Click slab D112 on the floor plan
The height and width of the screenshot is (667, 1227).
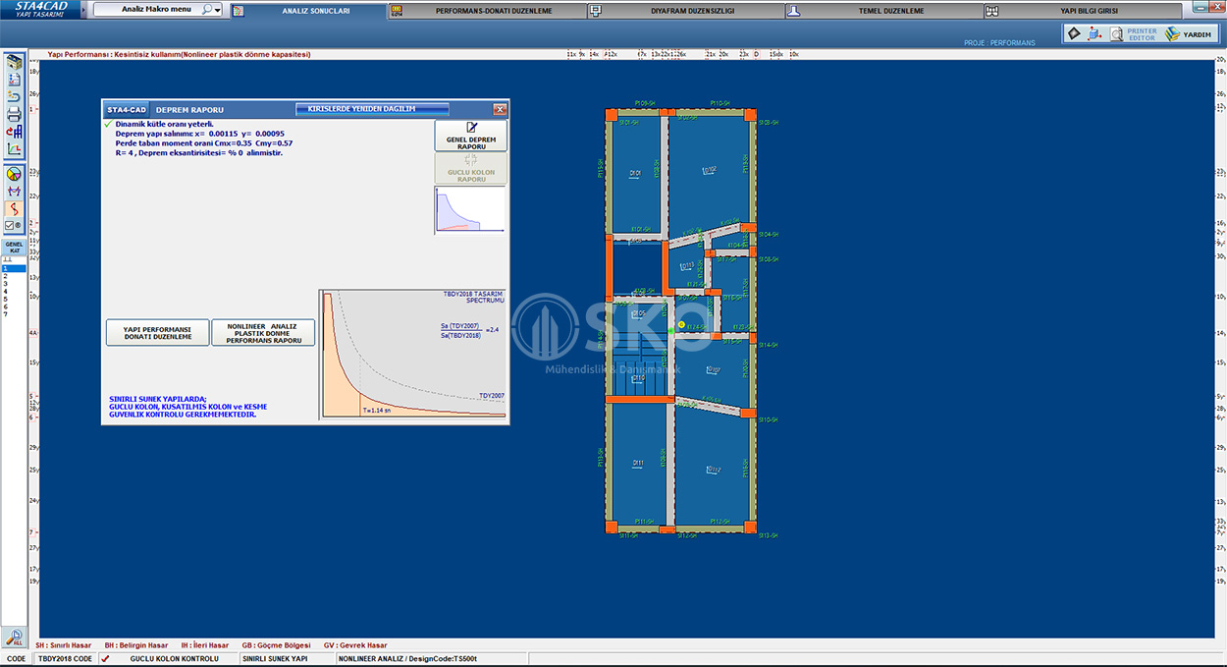713,471
